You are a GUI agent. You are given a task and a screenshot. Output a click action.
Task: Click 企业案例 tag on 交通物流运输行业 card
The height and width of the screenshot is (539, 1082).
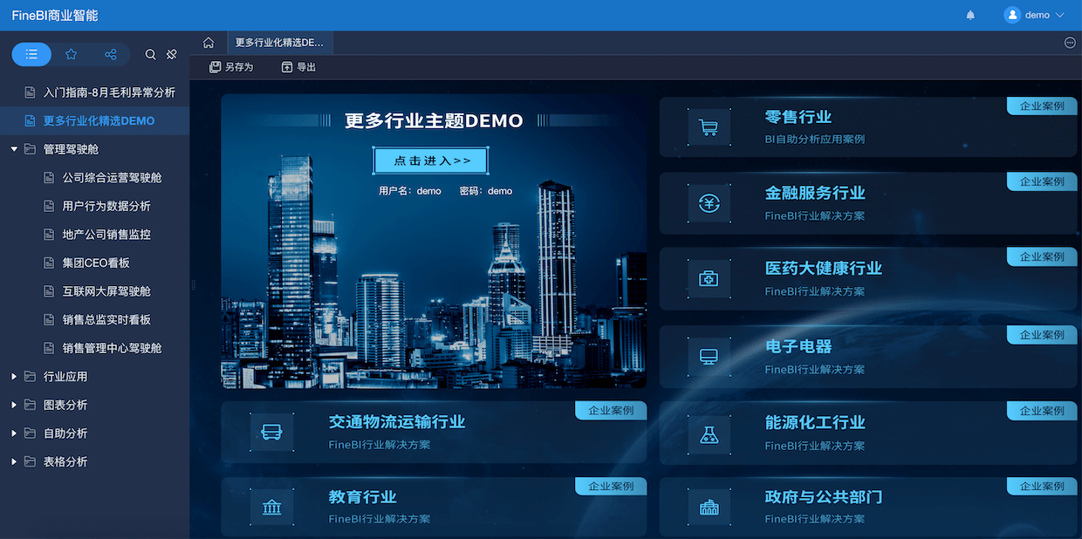coord(612,411)
